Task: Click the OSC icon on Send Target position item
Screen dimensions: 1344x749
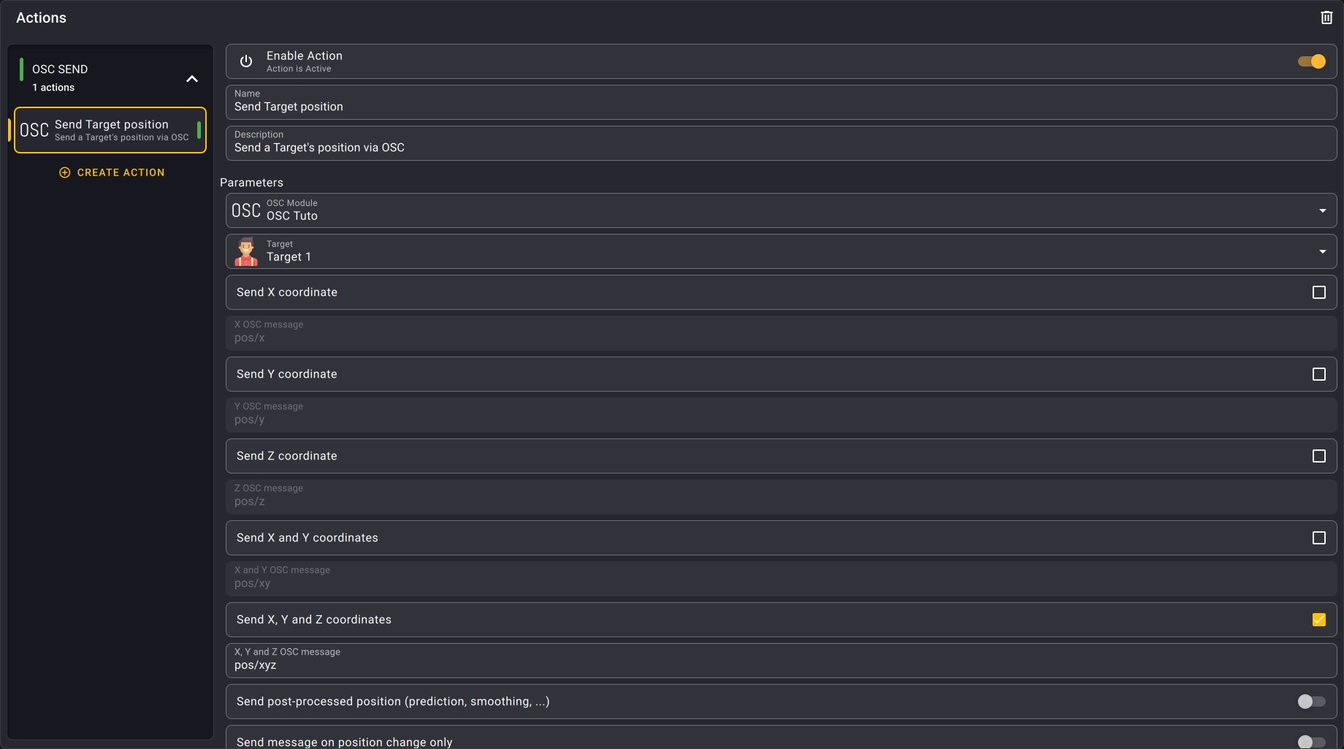Action: (34, 131)
